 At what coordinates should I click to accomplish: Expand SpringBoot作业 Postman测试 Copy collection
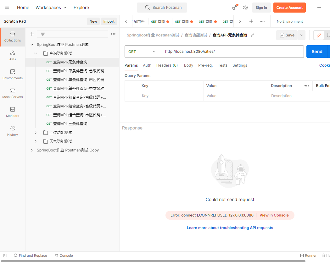coord(32,150)
